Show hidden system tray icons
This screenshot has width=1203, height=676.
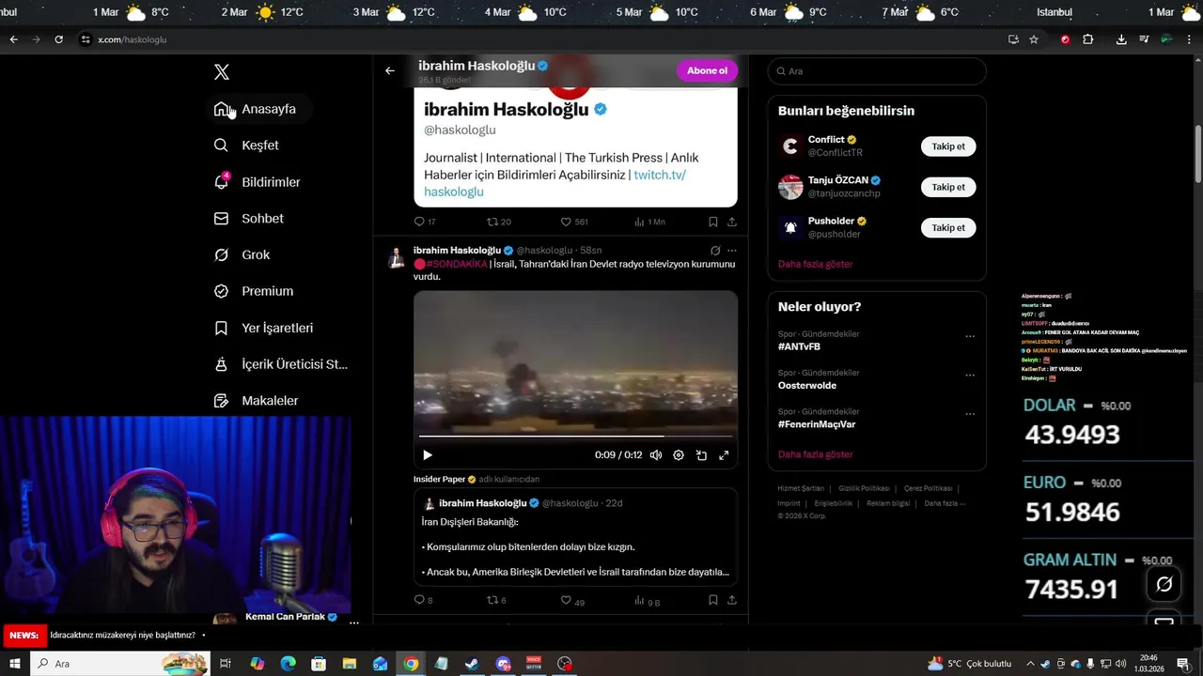tap(1031, 664)
